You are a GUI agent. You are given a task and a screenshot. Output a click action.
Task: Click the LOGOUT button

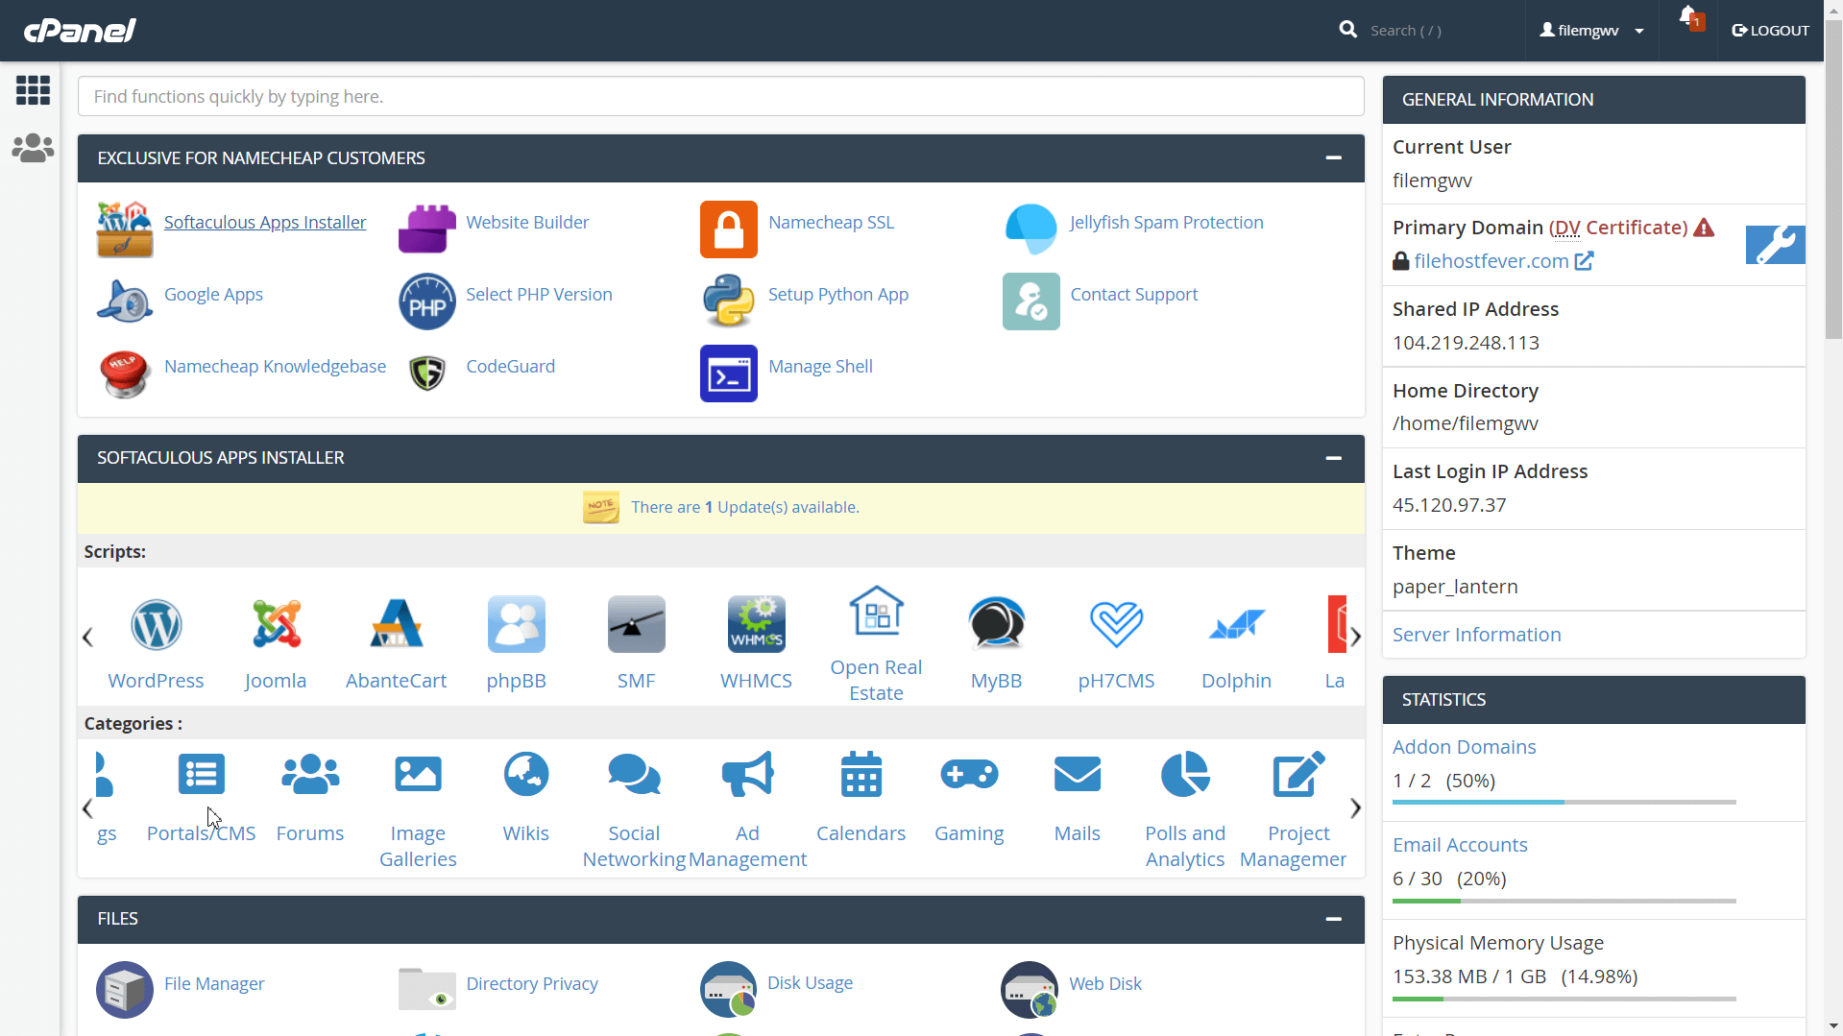[x=1770, y=31]
